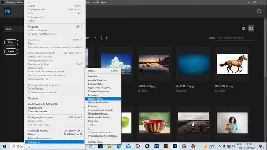Open the Ajuda menu
Image resolution: width=267 pixels, height=150 pixels.
104,2
